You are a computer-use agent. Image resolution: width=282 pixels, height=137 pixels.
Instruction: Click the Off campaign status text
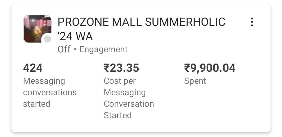click(x=64, y=49)
